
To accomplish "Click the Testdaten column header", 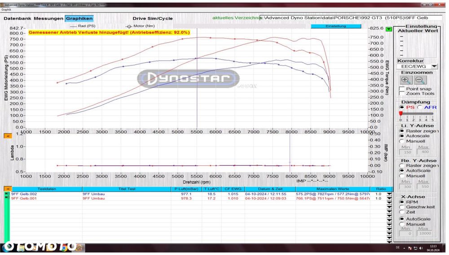I will [x=47, y=189].
